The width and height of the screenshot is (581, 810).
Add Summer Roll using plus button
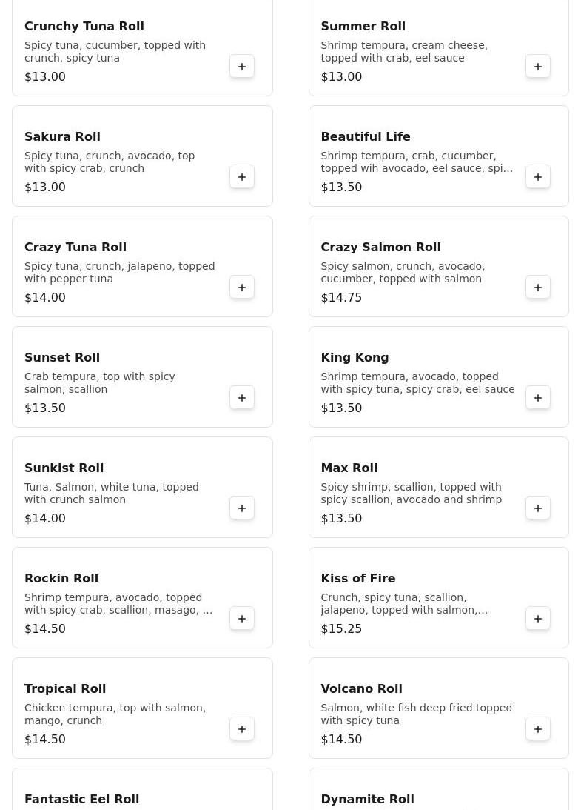538,67
